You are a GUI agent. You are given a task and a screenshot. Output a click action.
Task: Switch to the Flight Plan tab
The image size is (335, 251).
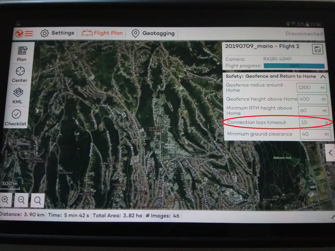pos(102,33)
